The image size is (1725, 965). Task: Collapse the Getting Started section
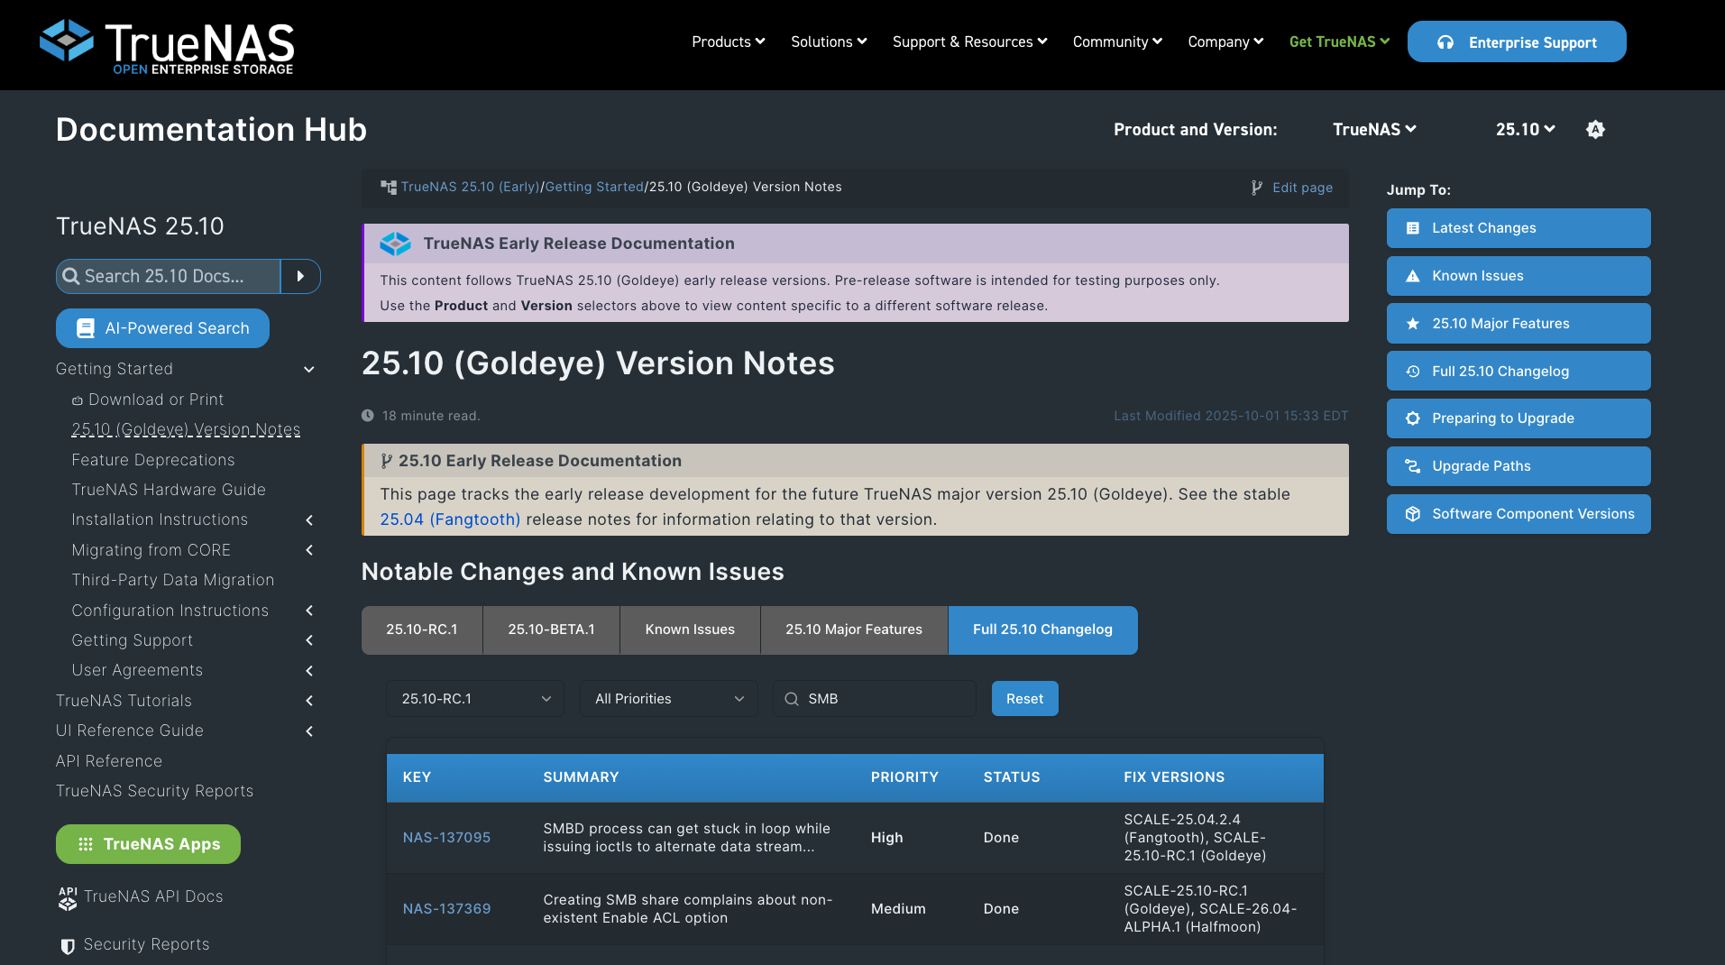point(309,370)
